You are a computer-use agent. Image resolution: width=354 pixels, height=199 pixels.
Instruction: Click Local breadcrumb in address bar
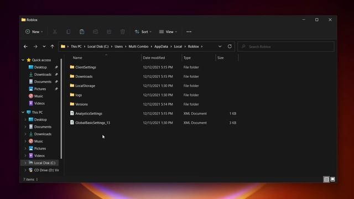(178, 46)
